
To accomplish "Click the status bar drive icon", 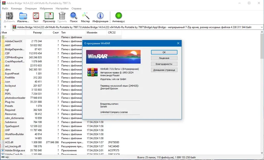I will (3, 157).
